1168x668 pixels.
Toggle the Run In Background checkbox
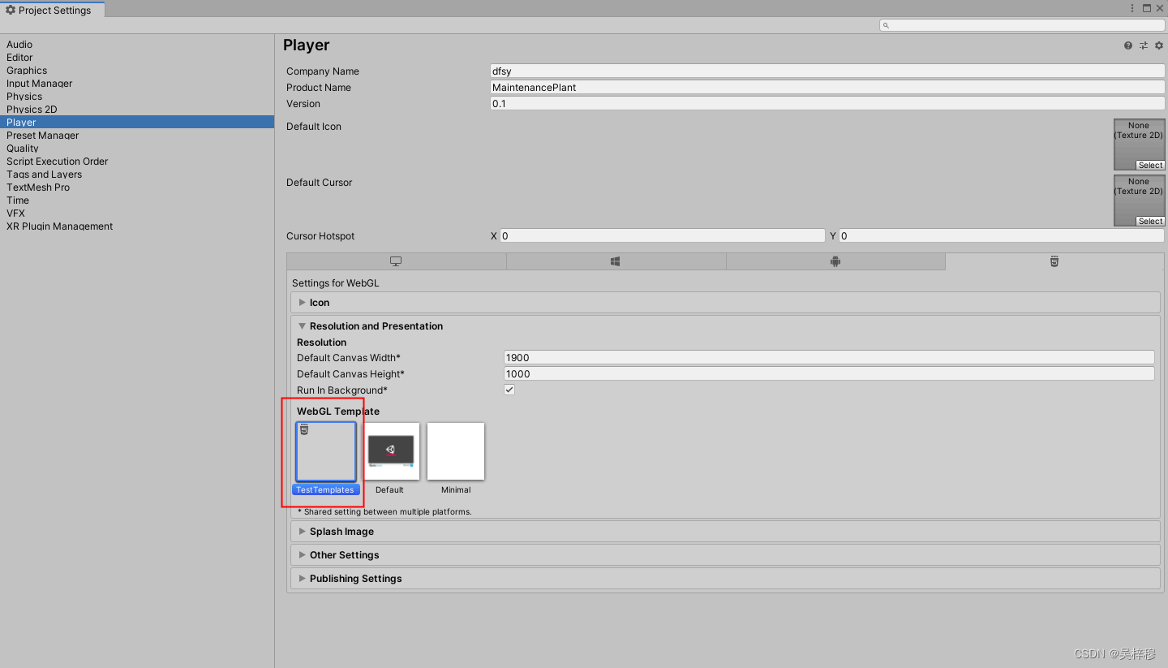pyautogui.click(x=509, y=390)
